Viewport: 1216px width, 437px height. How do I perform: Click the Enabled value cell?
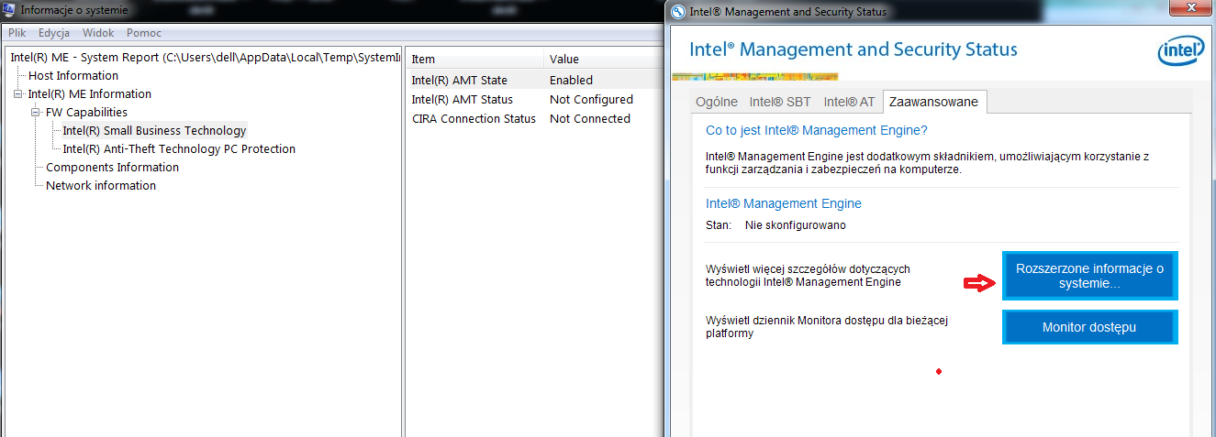click(x=571, y=81)
